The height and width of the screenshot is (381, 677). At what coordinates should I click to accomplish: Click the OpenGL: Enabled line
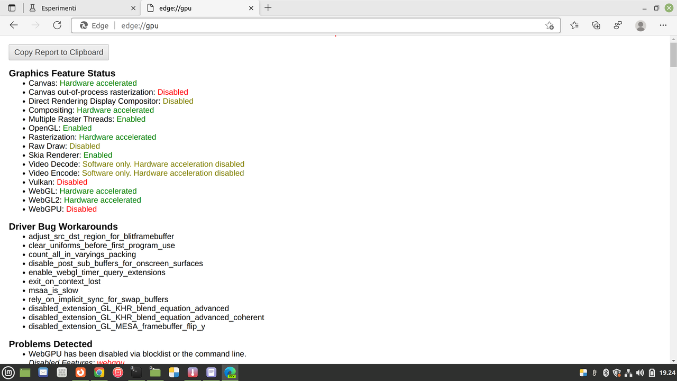tap(60, 128)
